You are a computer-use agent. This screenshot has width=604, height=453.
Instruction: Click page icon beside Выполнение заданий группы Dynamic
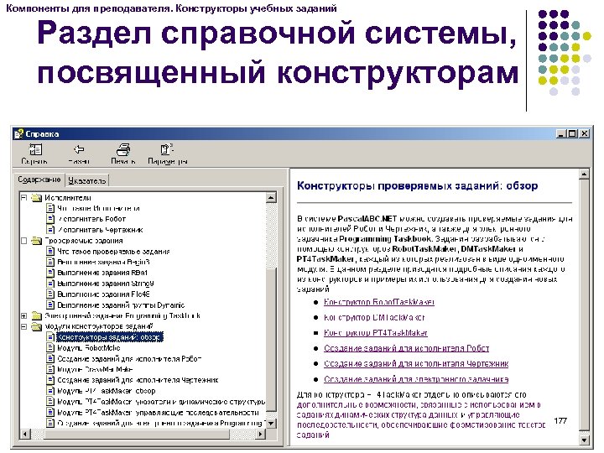coord(50,305)
